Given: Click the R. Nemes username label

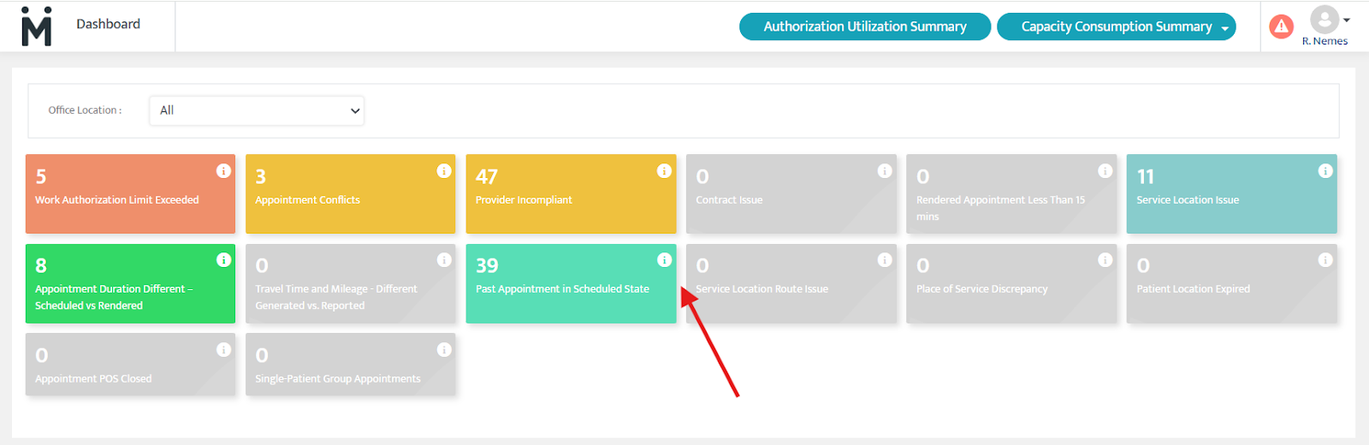Looking at the screenshot, I should coord(1325,41).
